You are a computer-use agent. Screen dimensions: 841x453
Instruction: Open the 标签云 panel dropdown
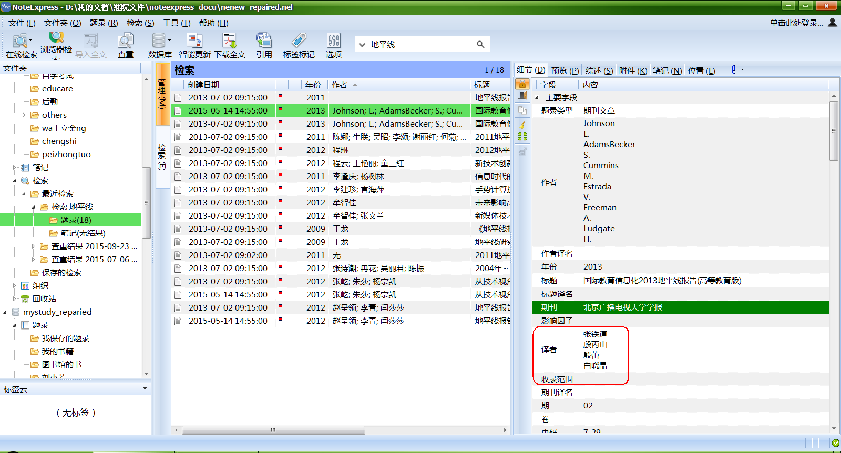(145, 388)
